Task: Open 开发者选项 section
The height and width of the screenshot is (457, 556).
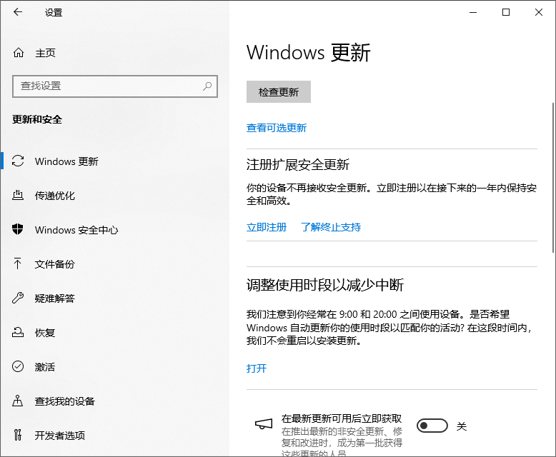Action: coord(114,435)
